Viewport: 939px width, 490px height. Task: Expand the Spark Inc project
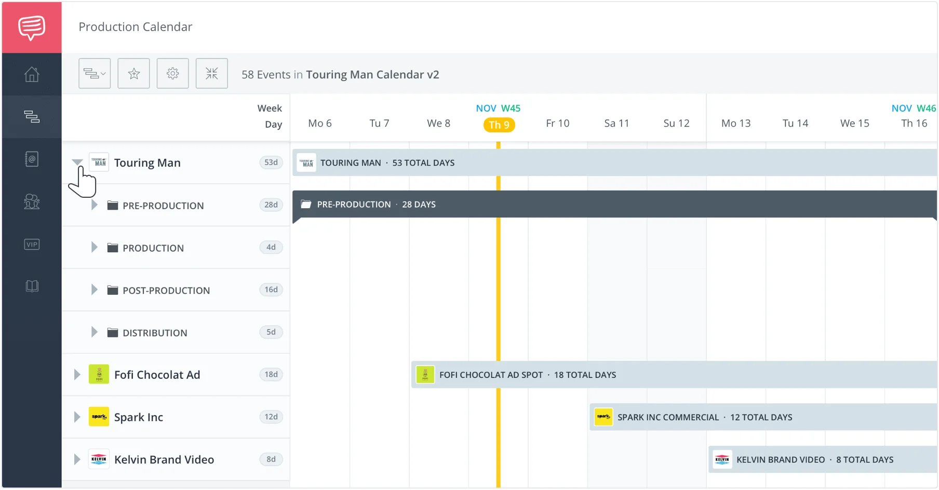pos(77,417)
